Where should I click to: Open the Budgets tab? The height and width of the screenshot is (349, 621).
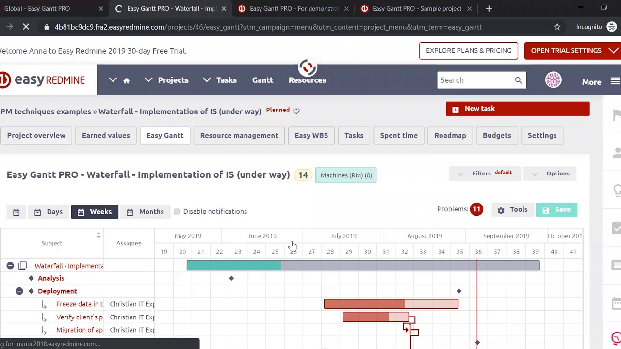[497, 136]
